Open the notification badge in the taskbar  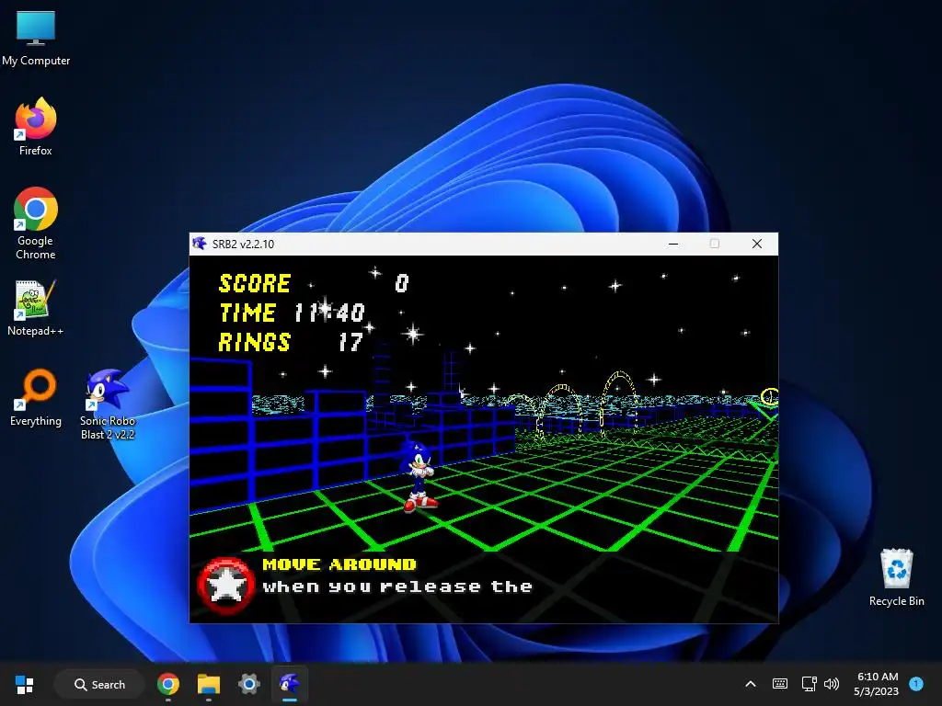pos(916,684)
